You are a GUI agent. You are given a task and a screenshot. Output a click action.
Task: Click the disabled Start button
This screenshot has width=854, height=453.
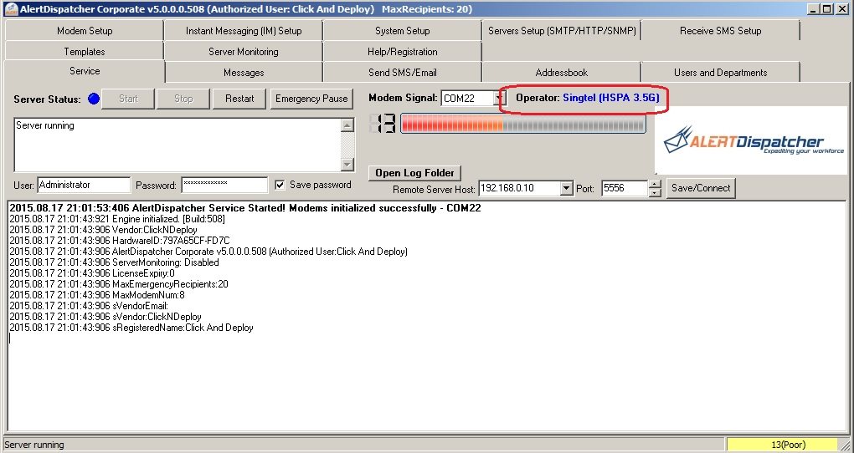click(x=128, y=99)
